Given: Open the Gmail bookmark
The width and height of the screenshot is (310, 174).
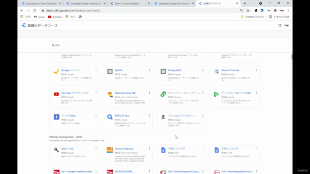Looking at the screenshot, I should pos(39,17).
